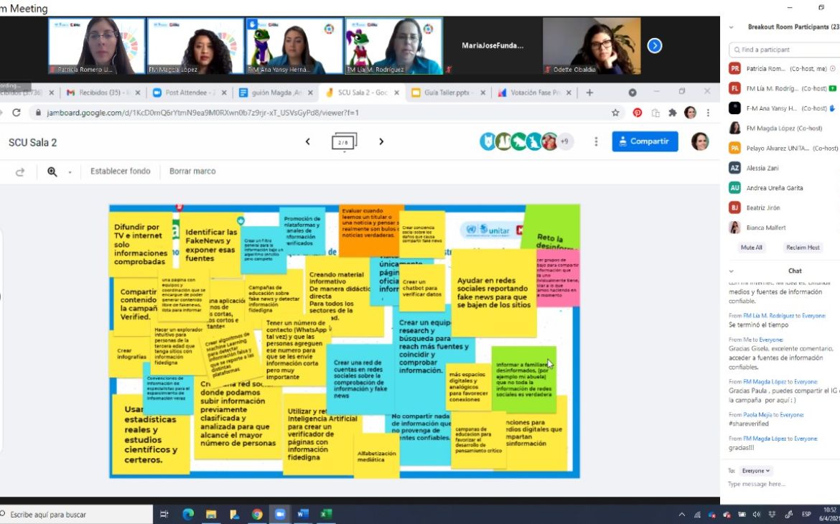Bookmark this page with the star icon
This screenshot has width=840, height=524.
615,113
